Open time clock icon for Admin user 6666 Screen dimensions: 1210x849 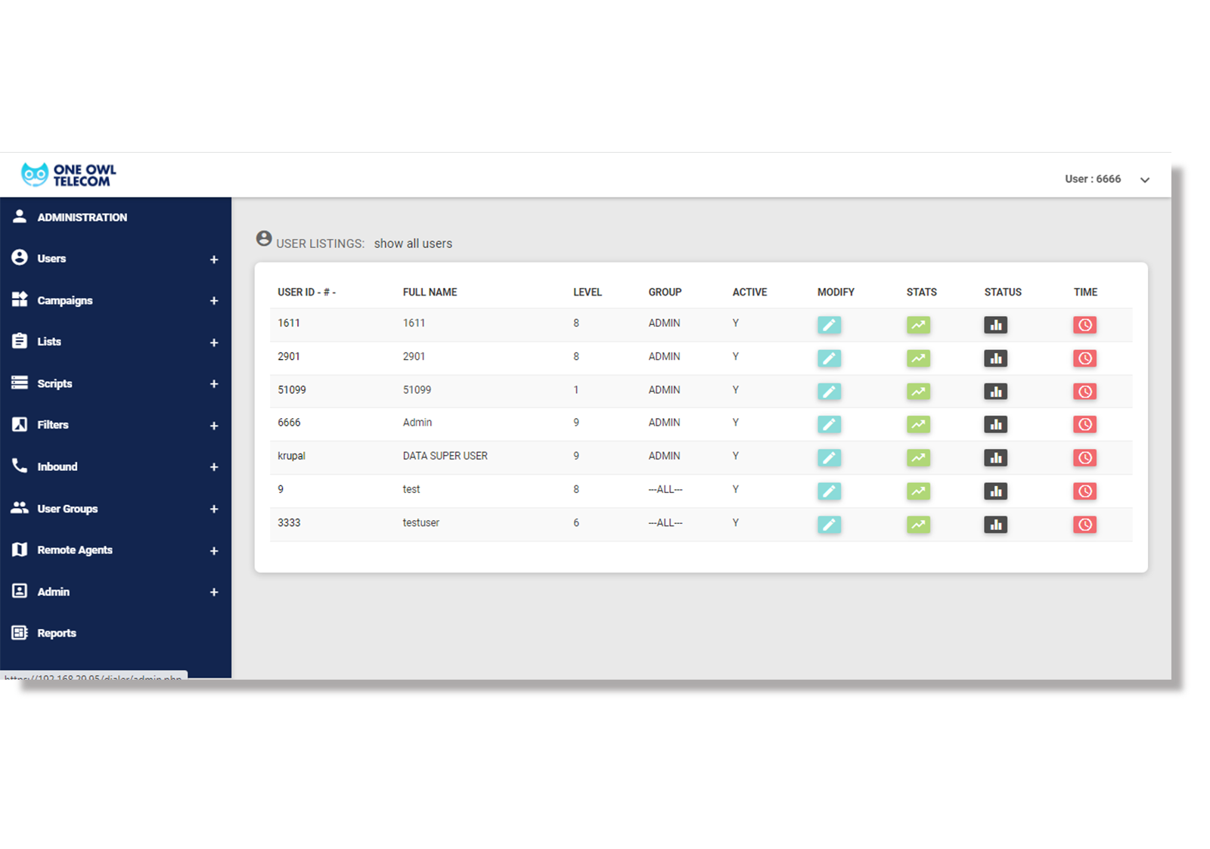coord(1084,424)
